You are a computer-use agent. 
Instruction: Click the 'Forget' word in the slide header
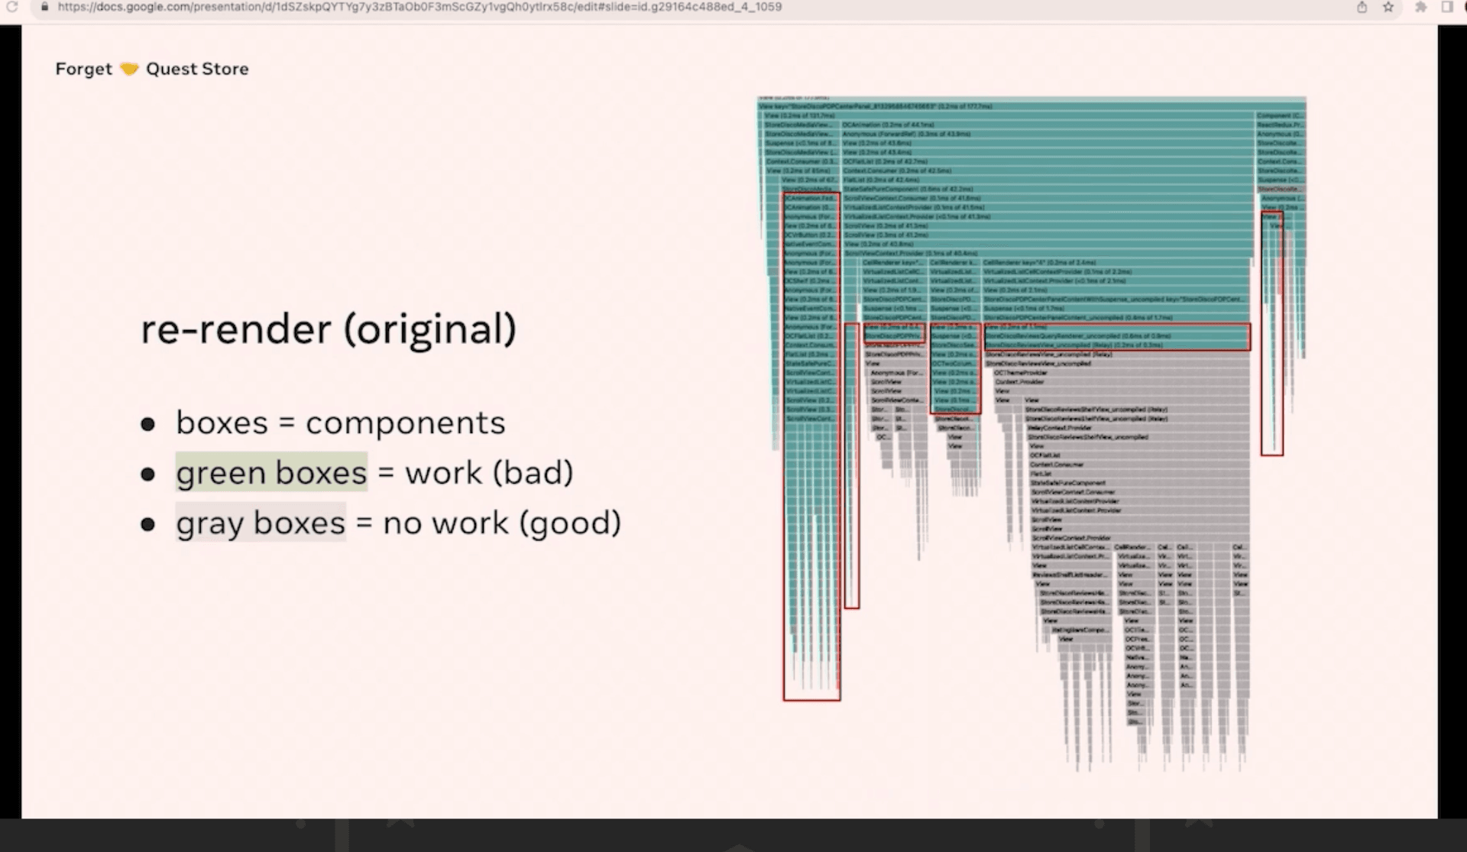83,69
